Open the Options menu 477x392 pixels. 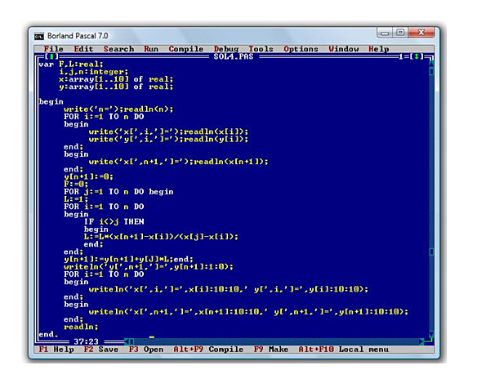tap(301, 49)
